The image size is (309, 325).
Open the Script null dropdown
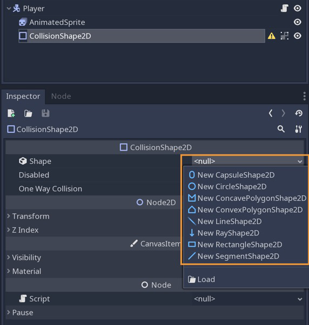(x=248, y=299)
